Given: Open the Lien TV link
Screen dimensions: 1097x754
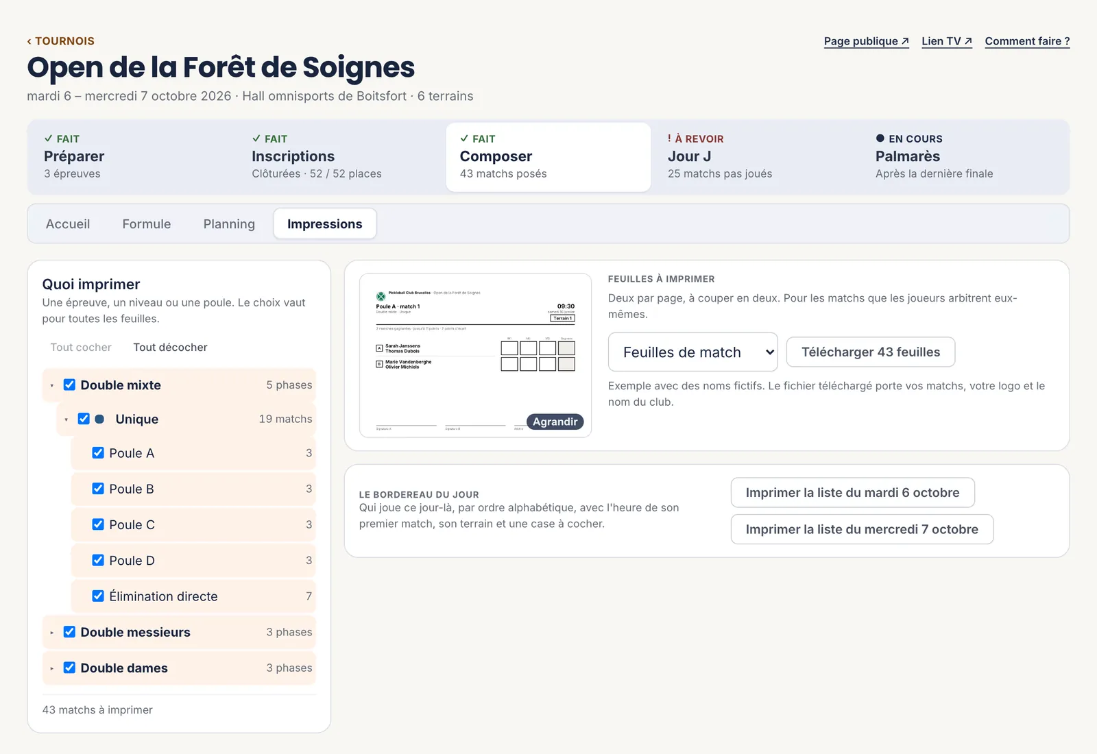Looking at the screenshot, I should (947, 41).
